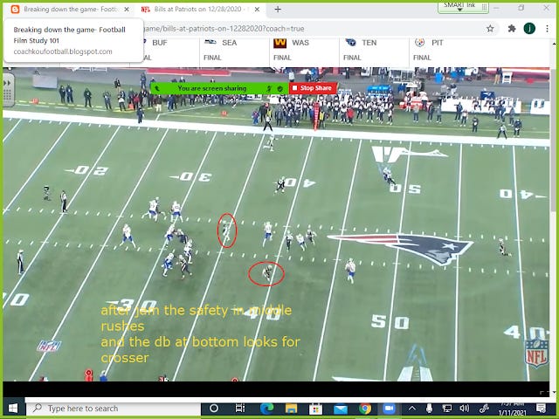Show hidden system tray icons
The height and width of the screenshot is (419, 559).
(x=411, y=409)
